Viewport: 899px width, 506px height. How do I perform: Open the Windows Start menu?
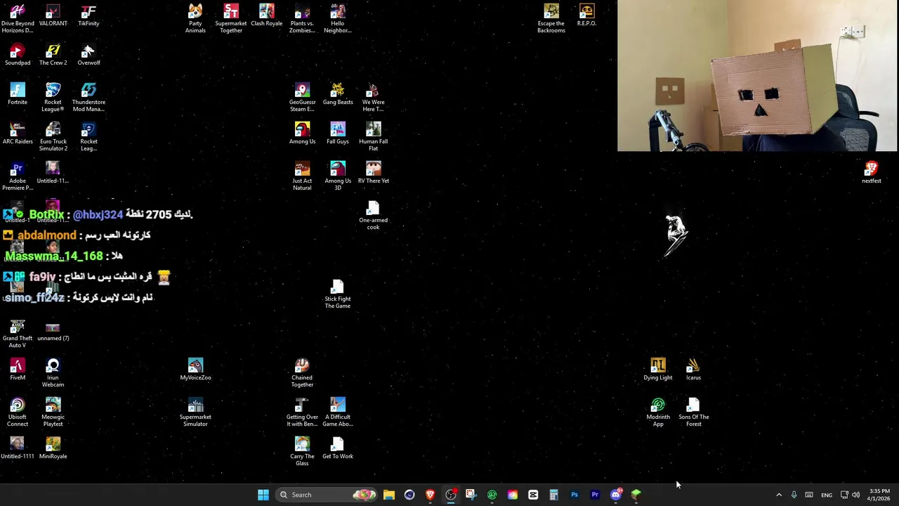[x=263, y=495]
